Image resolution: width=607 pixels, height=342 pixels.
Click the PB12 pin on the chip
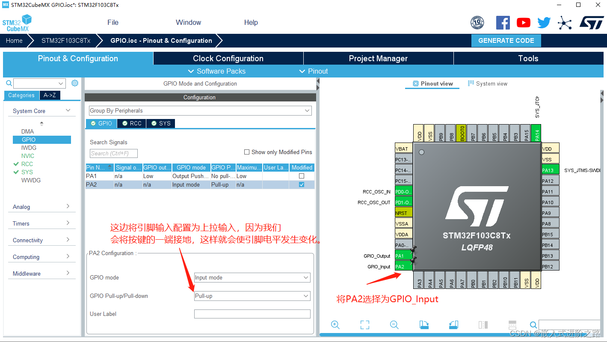point(550,267)
